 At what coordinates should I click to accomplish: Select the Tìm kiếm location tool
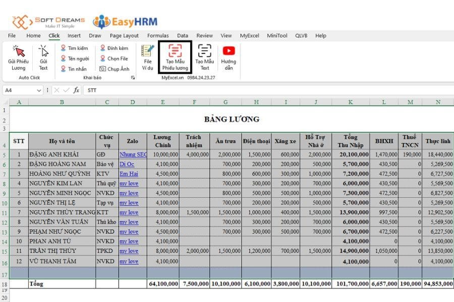click(64, 48)
